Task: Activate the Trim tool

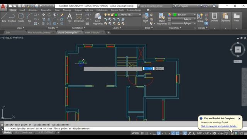Action: [x=54, y=15]
